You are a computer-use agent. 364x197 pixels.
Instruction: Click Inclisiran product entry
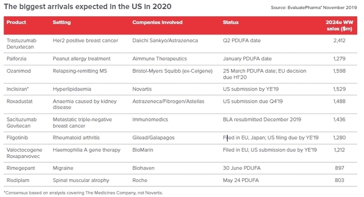tap(18, 89)
